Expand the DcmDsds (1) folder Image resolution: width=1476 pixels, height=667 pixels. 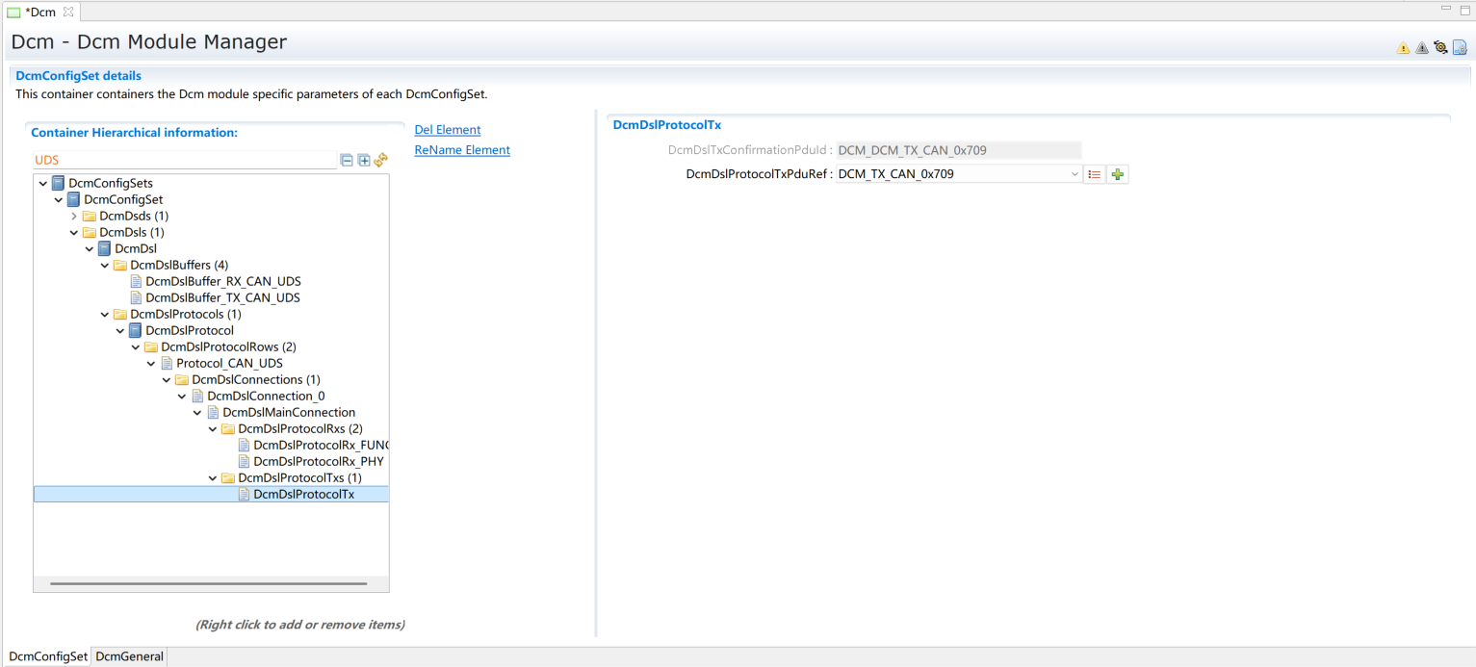pos(74,216)
